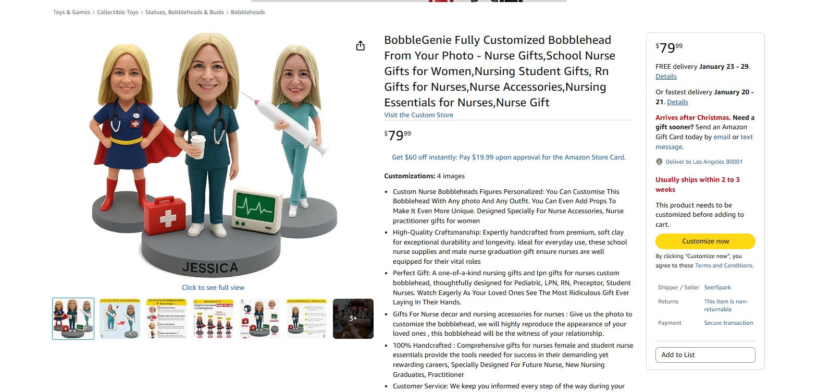Open the 3+ more images thumbnail

tap(353, 318)
